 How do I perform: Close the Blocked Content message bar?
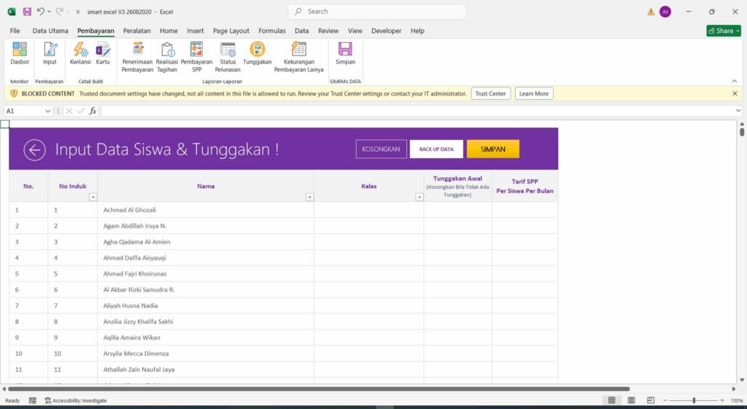[x=735, y=94]
